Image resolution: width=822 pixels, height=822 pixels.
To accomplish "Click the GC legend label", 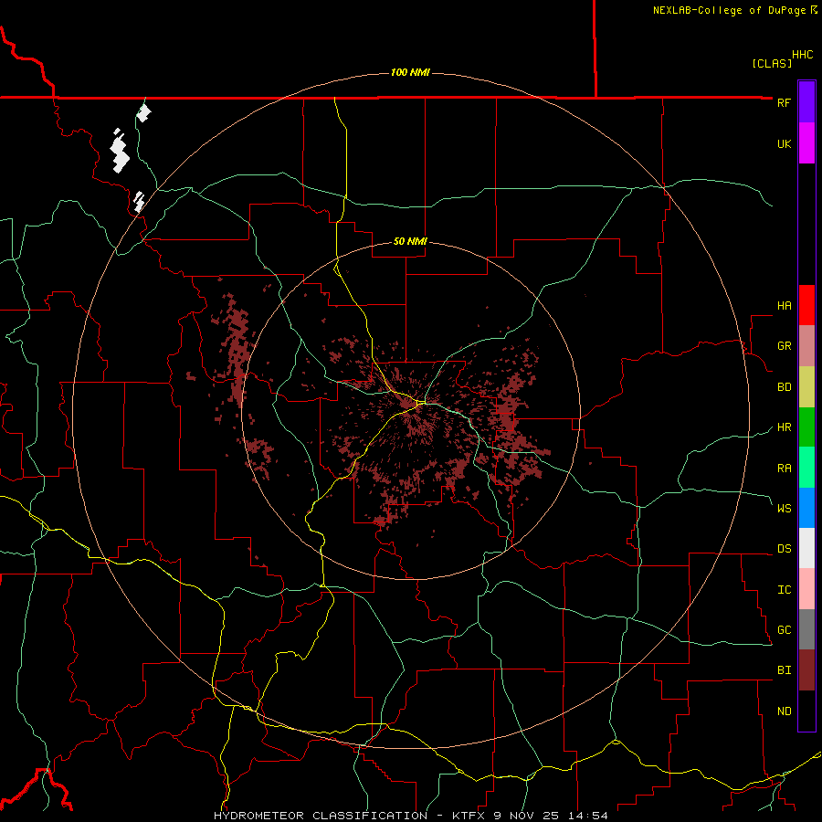I will (x=784, y=629).
